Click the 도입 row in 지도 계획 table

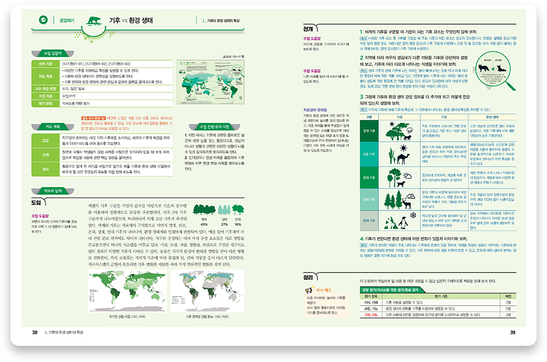[102, 141]
